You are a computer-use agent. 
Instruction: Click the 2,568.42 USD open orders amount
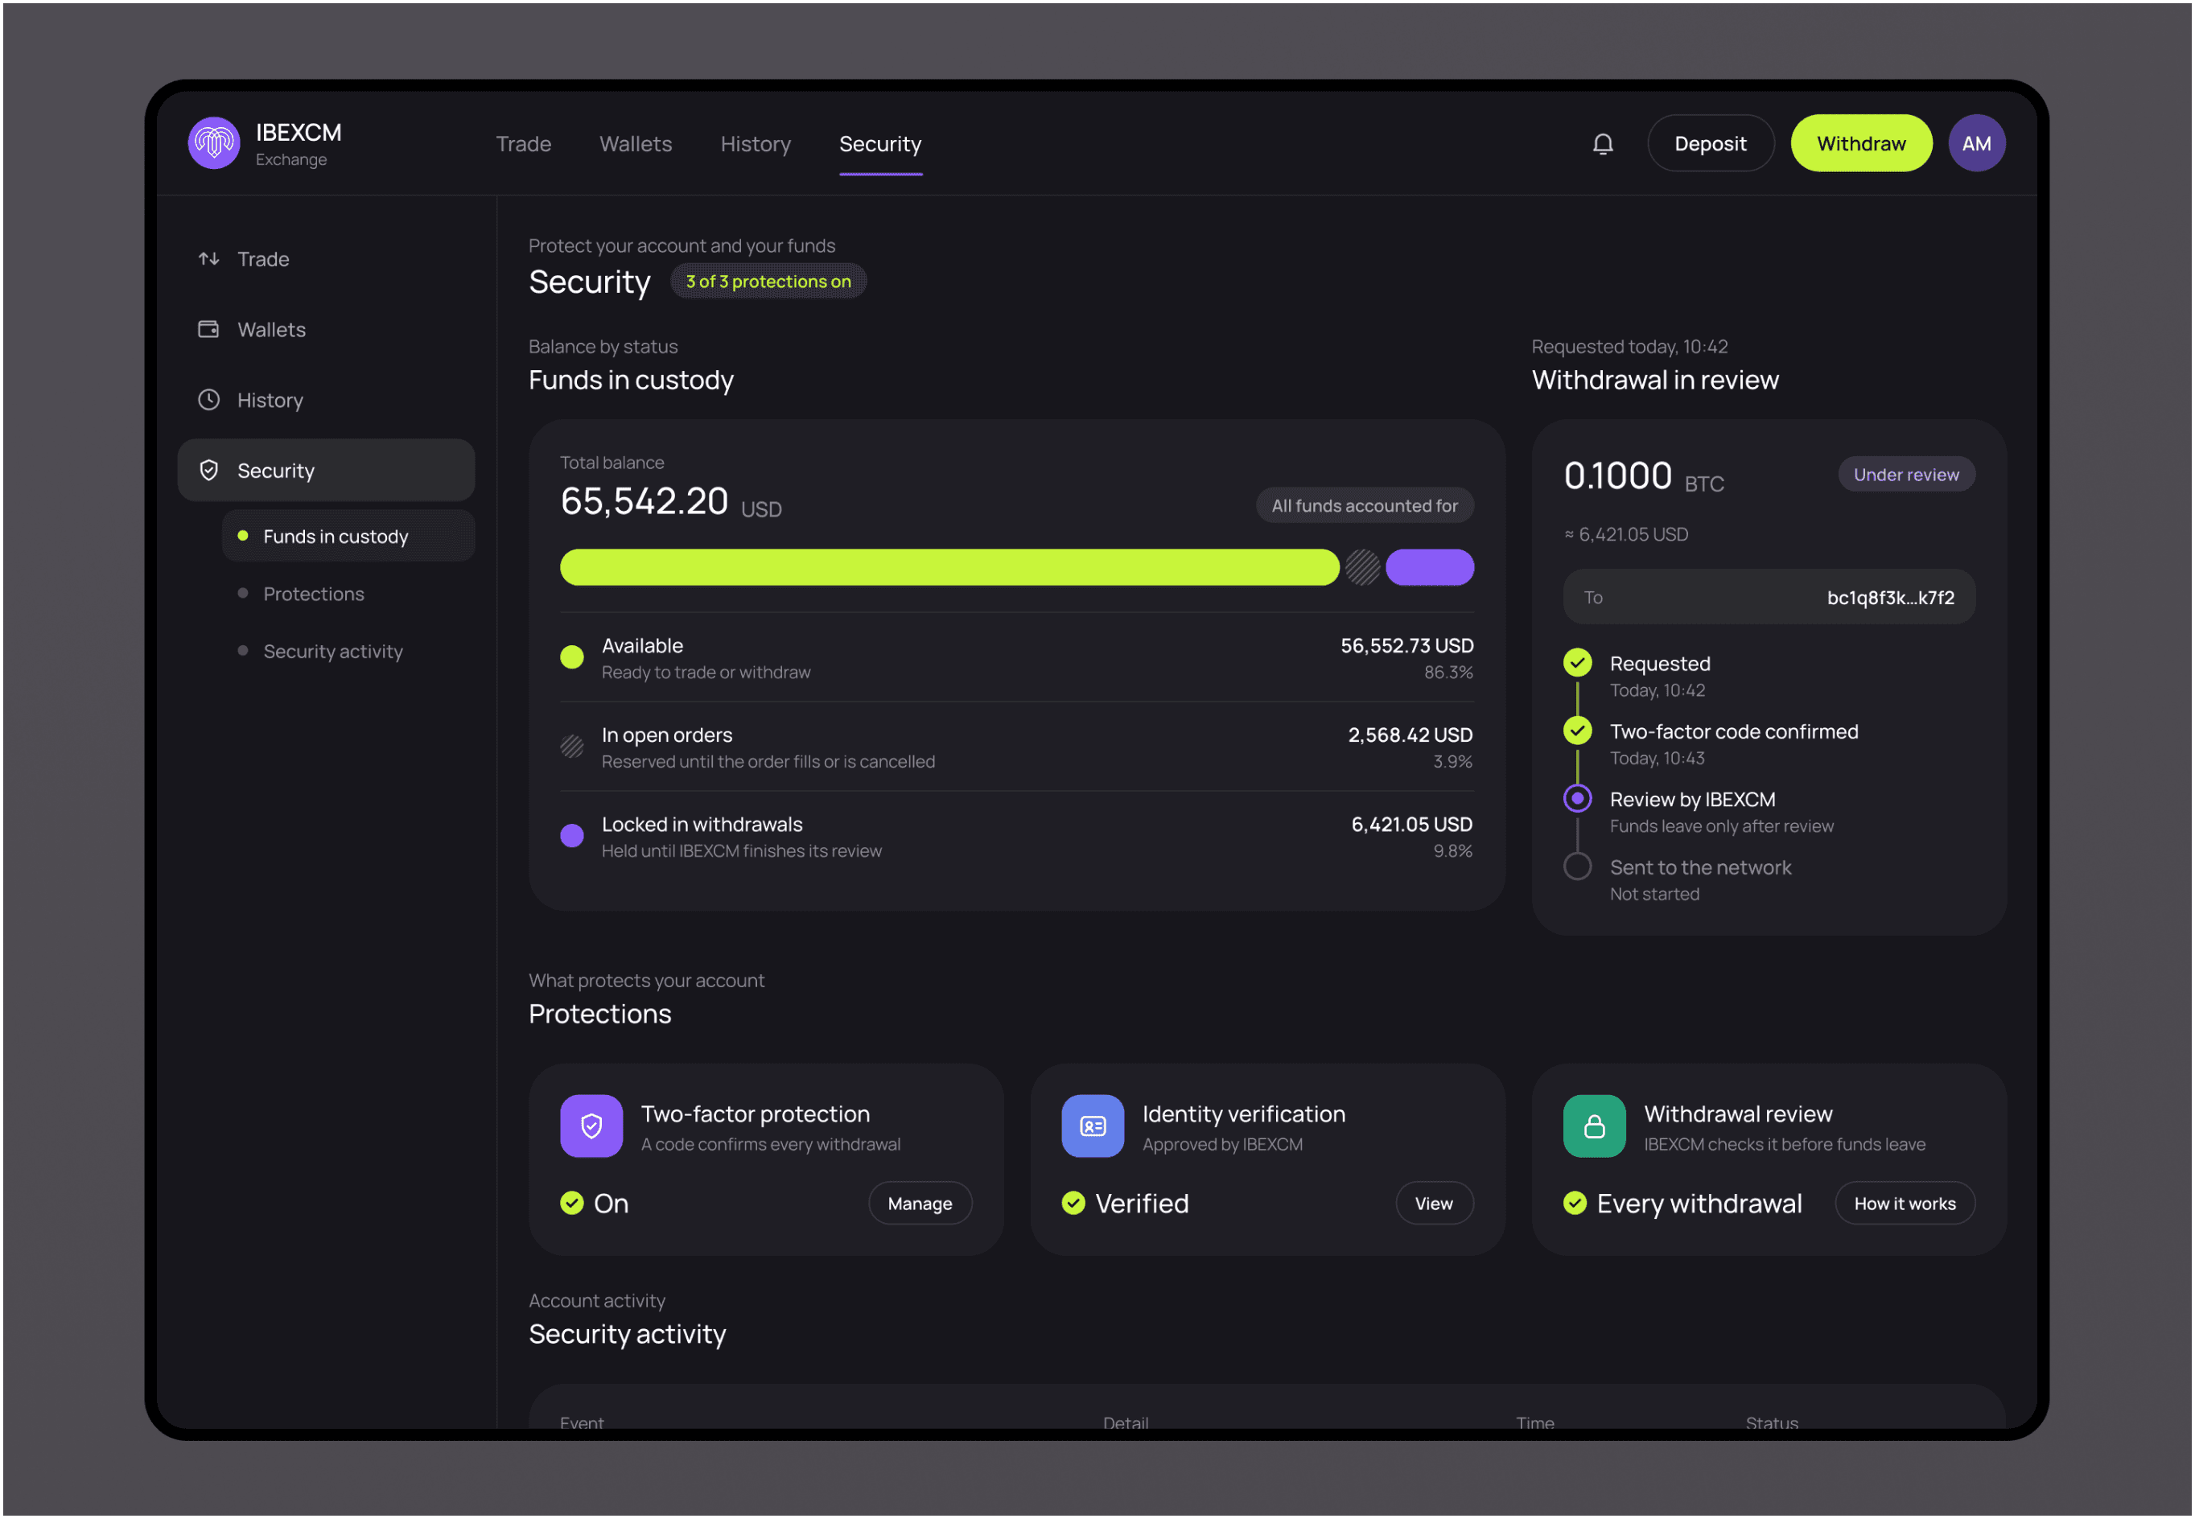pos(1410,735)
